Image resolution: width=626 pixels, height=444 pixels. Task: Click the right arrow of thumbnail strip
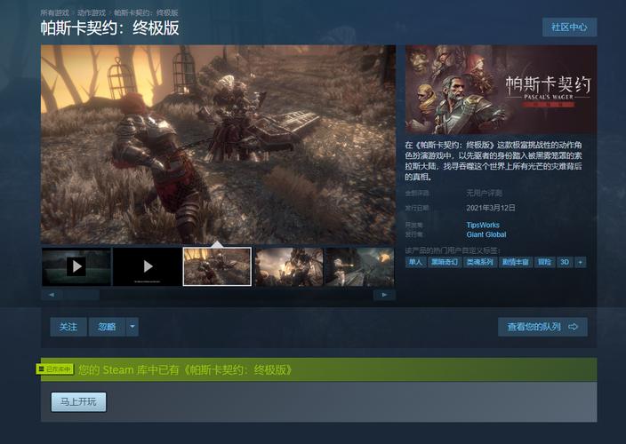click(x=385, y=295)
